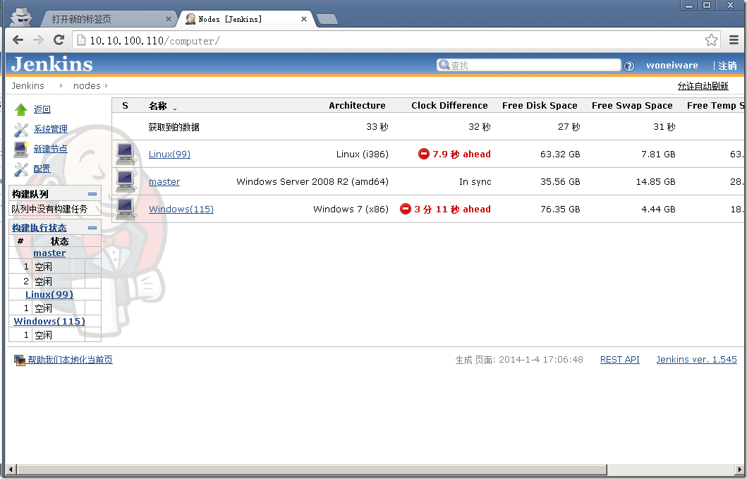Open the master node link in table
747x479 pixels.
[x=164, y=181]
